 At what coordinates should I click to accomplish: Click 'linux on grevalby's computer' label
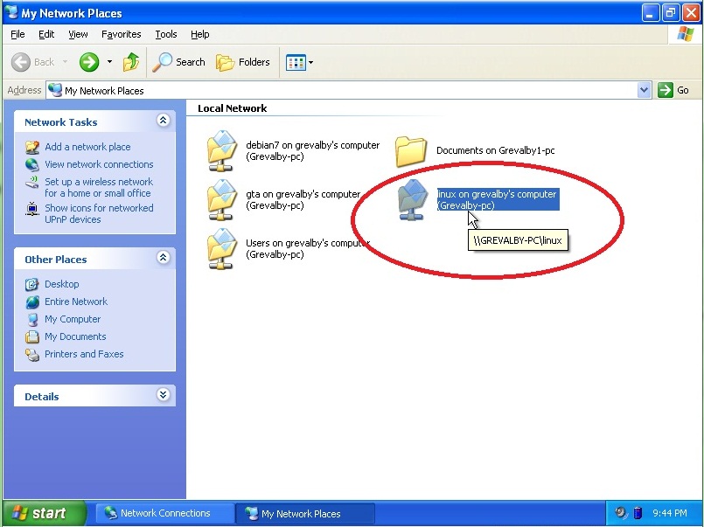click(x=498, y=199)
